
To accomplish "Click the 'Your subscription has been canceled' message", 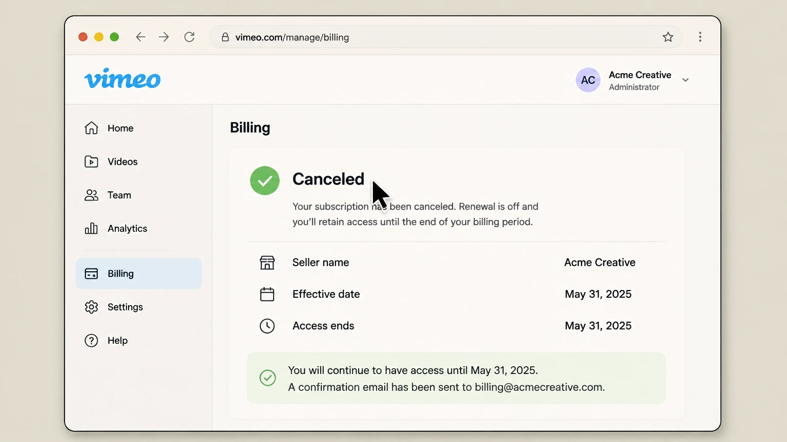I will pyautogui.click(x=416, y=214).
